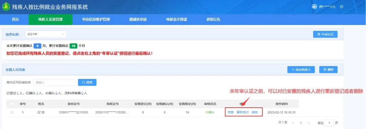
Task: Click the trash icon on 删除 button
Action: click(x=325, y=69)
